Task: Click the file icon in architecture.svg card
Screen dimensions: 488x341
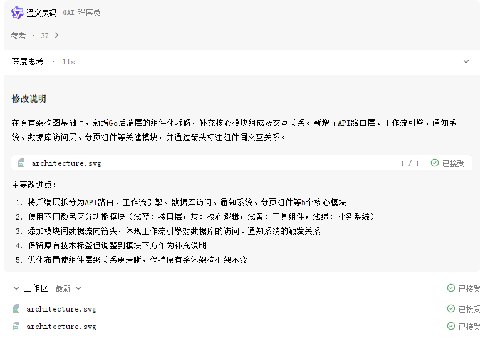Action: point(21,163)
